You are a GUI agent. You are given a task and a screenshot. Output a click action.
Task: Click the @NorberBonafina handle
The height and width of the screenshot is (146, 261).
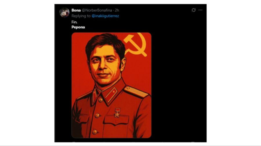[x=97, y=10]
